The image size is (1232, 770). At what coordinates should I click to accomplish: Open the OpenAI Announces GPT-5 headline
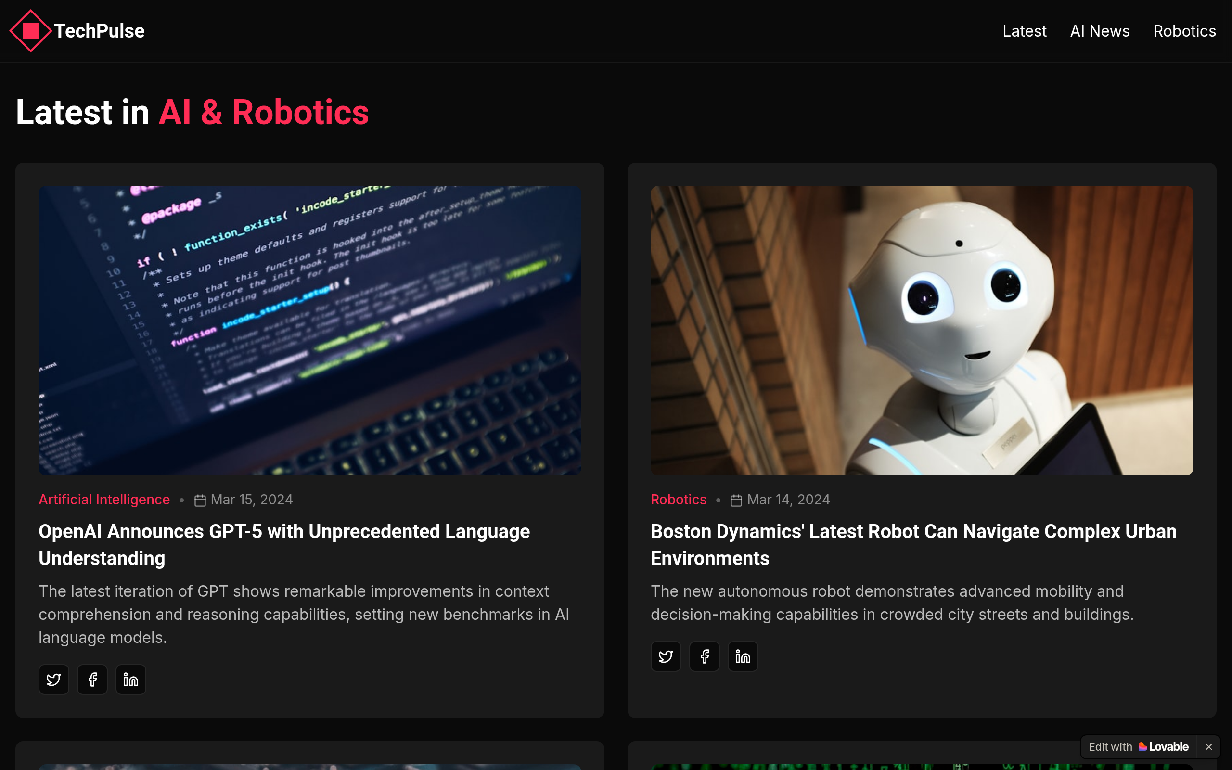[x=284, y=545]
